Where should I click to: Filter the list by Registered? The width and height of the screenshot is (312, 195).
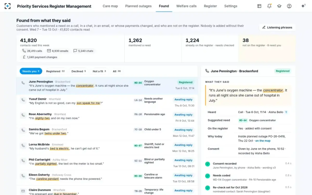click(55, 71)
